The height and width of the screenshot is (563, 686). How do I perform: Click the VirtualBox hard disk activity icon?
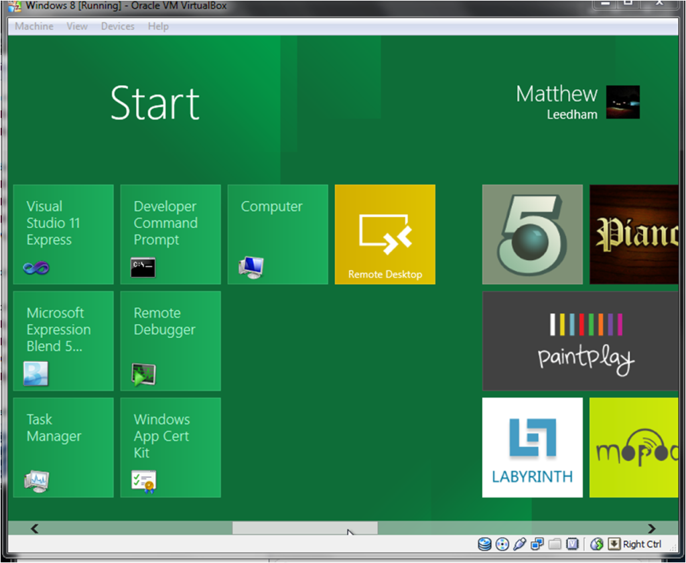(484, 544)
